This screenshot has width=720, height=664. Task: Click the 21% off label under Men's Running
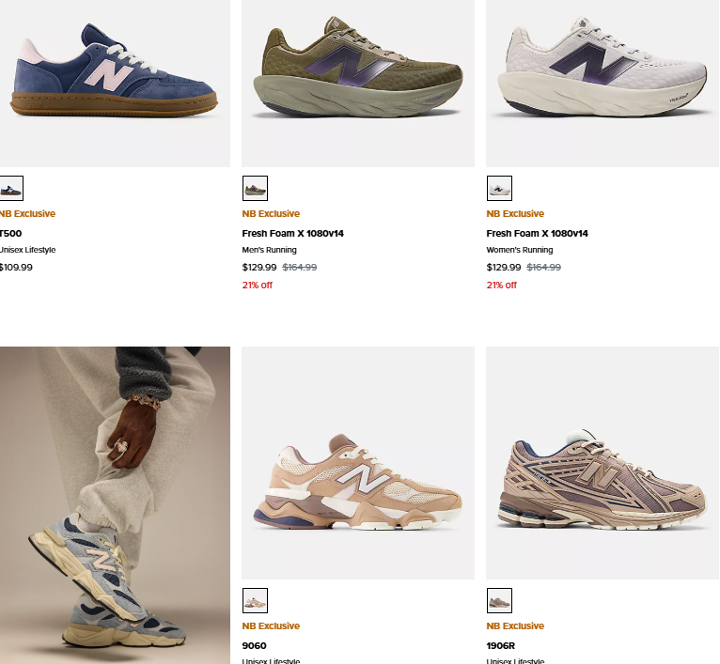pyautogui.click(x=258, y=285)
